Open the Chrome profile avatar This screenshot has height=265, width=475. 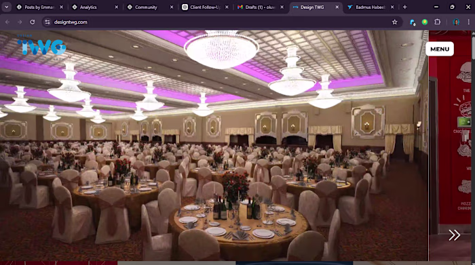tap(456, 22)
